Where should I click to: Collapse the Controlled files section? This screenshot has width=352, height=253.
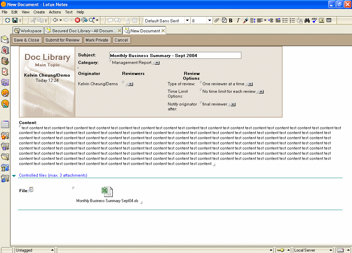click(14, 176)
